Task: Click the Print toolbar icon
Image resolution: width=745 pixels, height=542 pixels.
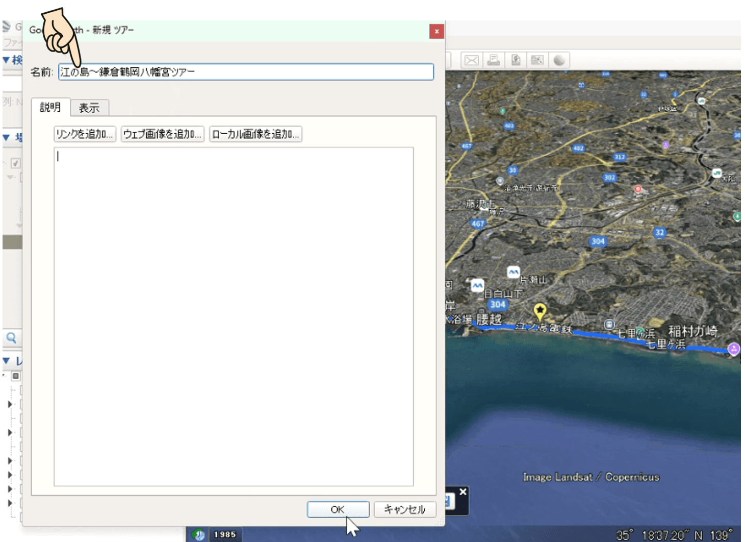Action: (493, 60)
